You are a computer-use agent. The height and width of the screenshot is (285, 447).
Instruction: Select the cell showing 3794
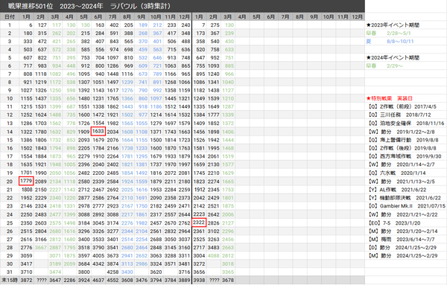point(156,280)
